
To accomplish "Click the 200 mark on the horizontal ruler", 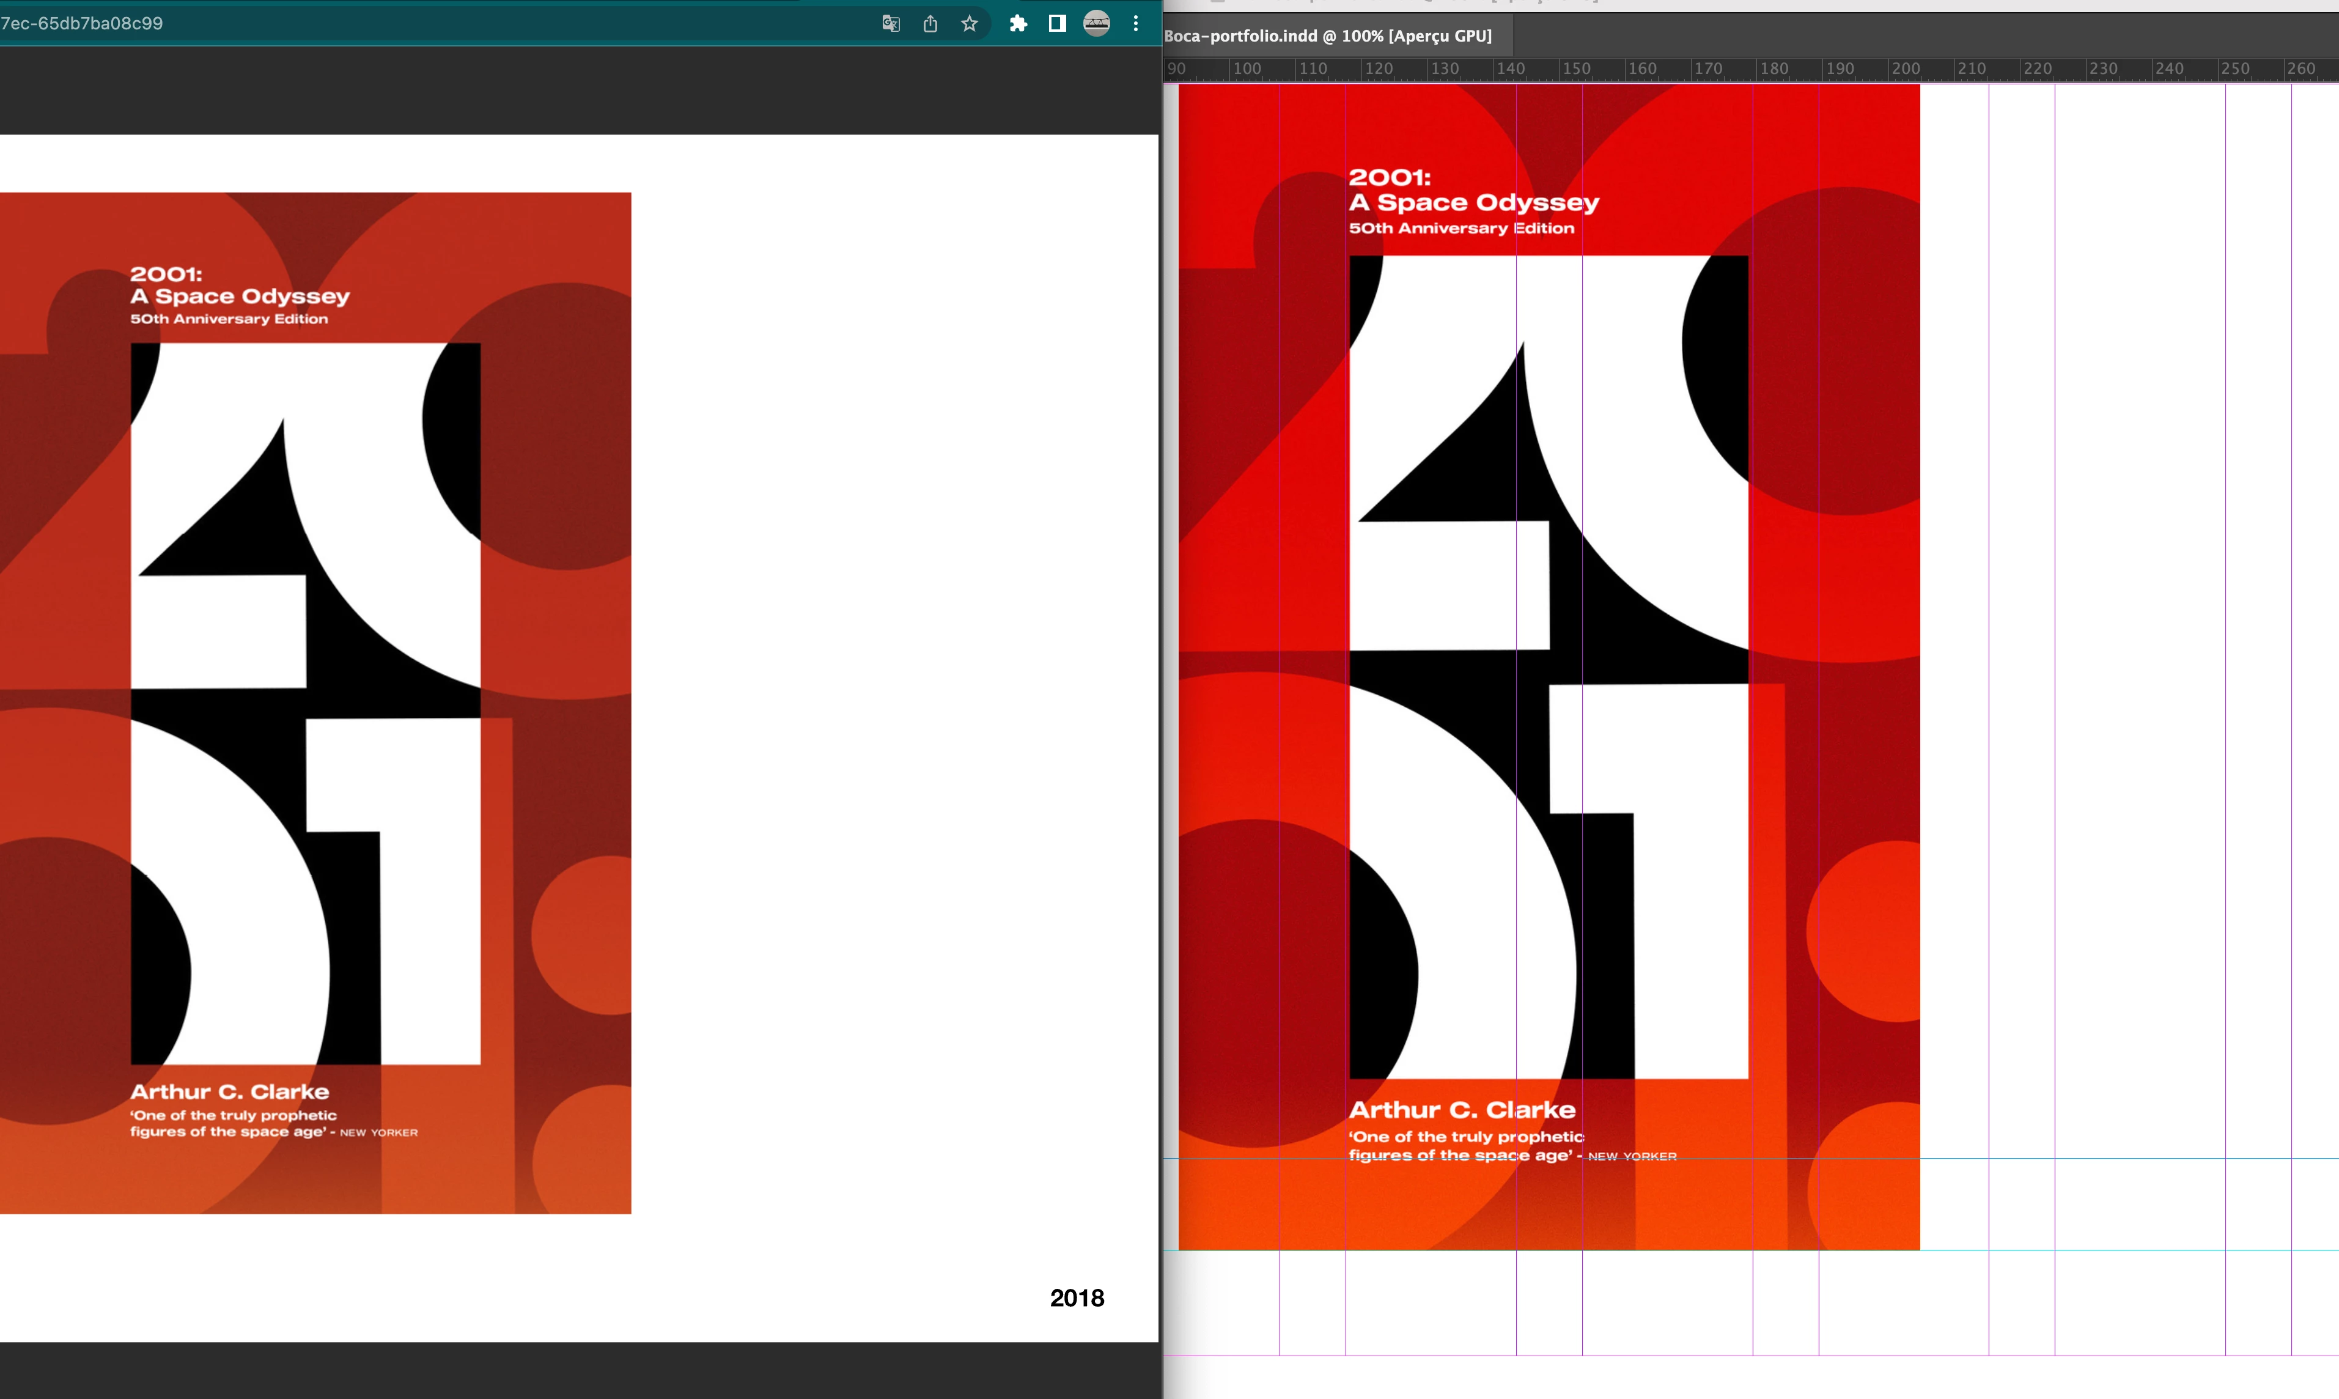I will coord(1904,69).
